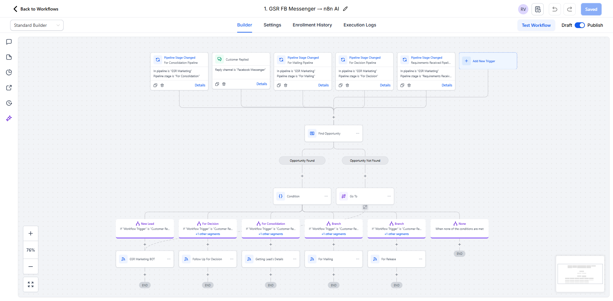Duplicate the Customer Replied trigger
Image resolution: width=613 pixels, height=301 pixels.
217,84
